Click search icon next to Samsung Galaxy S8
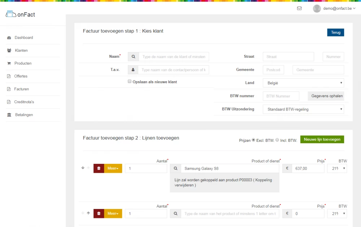The image size is (361, 227). [x=175, y=169]
